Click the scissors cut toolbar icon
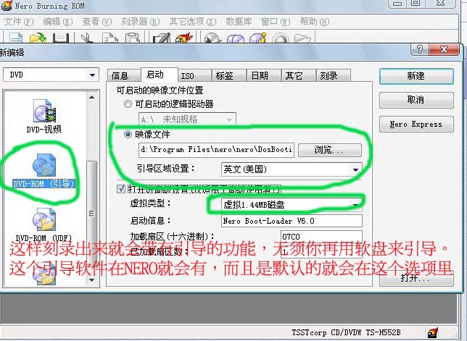 (86, 38)
